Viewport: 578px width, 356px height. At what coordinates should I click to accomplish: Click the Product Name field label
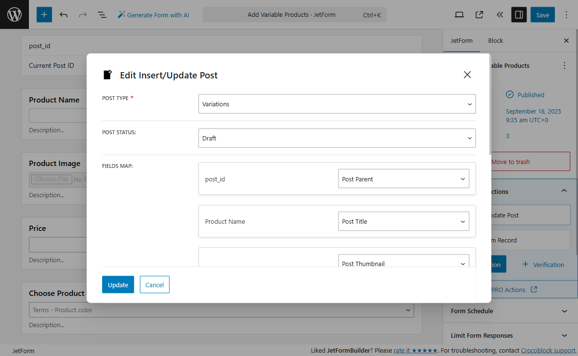tap(54, 100)
